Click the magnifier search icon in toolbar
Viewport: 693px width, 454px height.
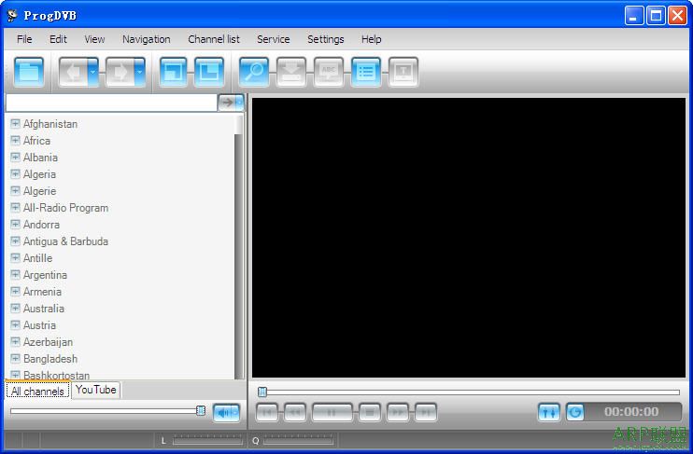click(253, 72)
